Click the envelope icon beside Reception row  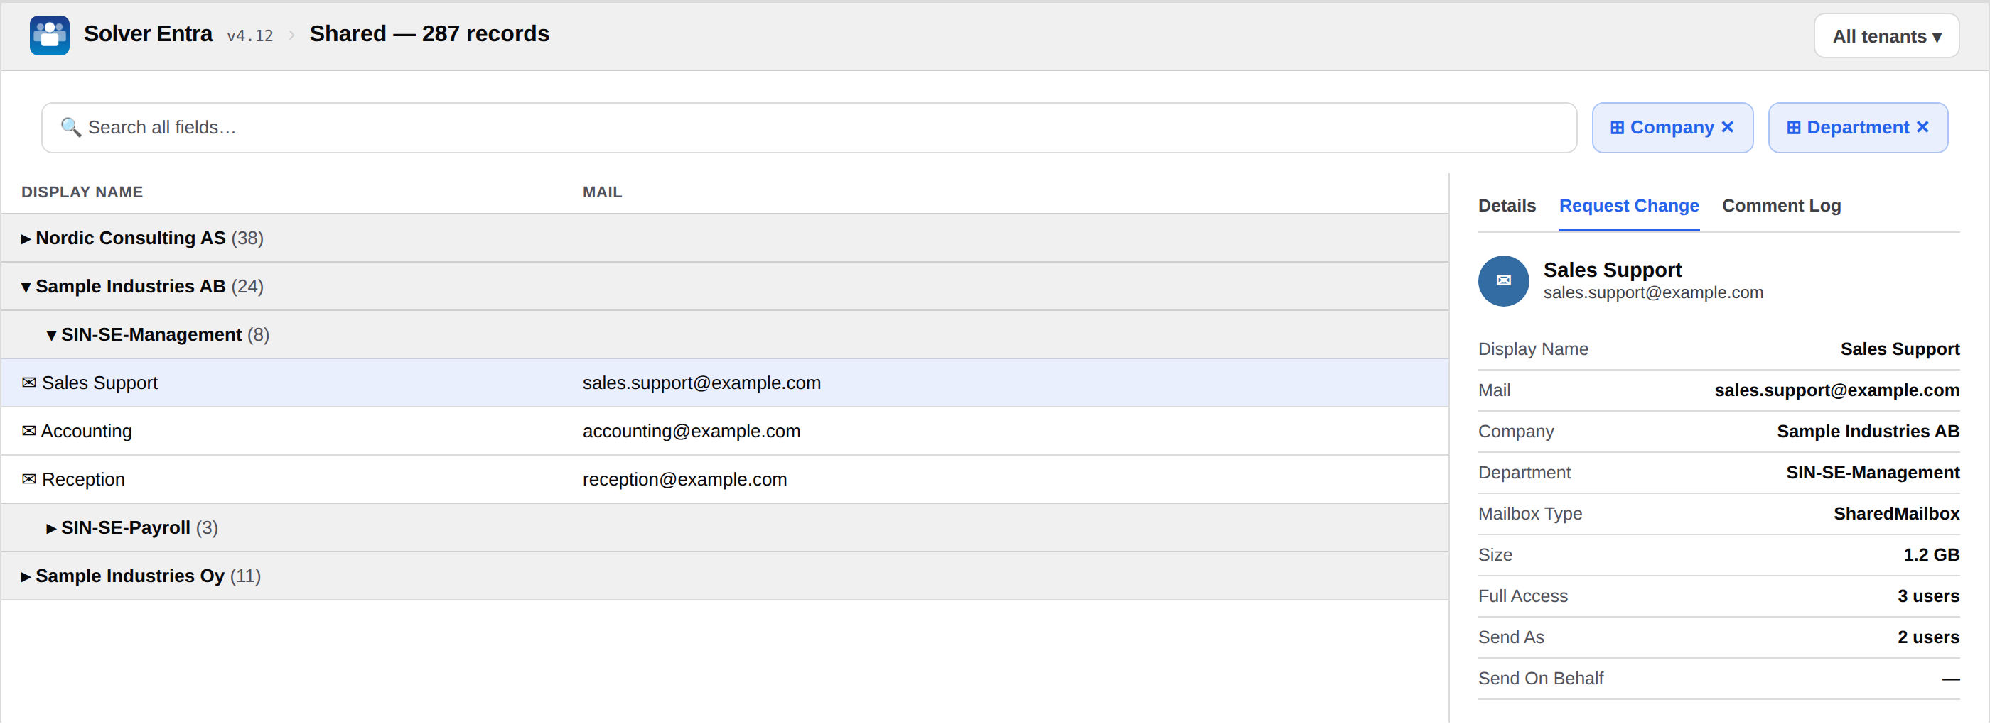click(29, 479)
